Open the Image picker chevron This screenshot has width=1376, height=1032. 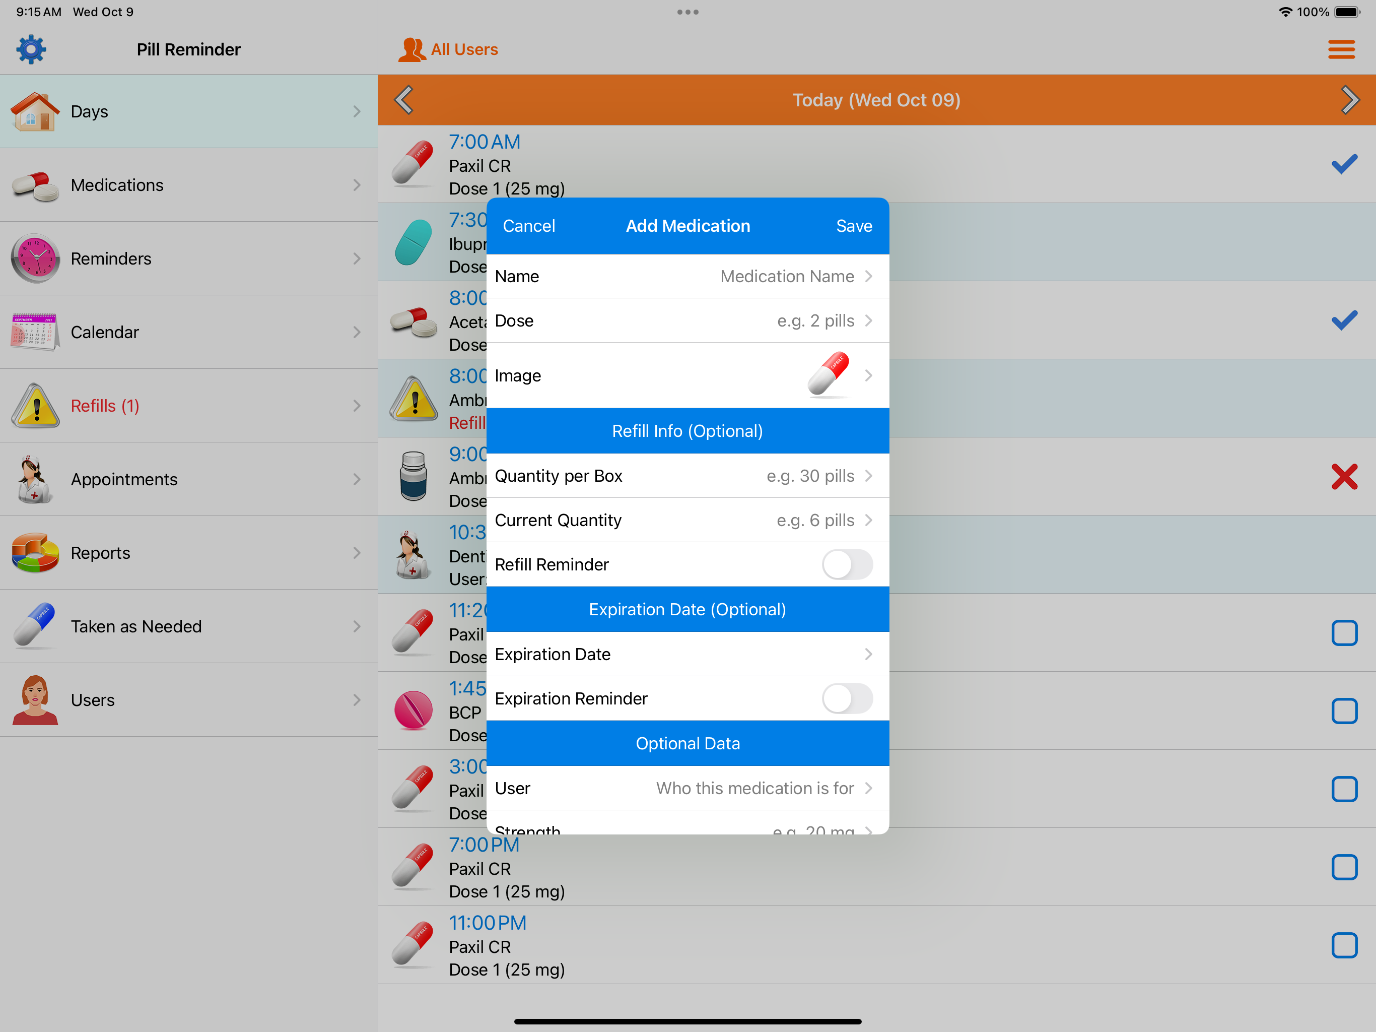868,375
